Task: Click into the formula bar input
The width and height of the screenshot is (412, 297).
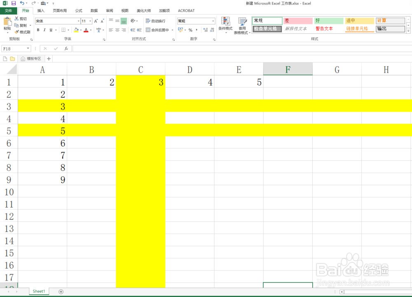Action: click(242, 49)
